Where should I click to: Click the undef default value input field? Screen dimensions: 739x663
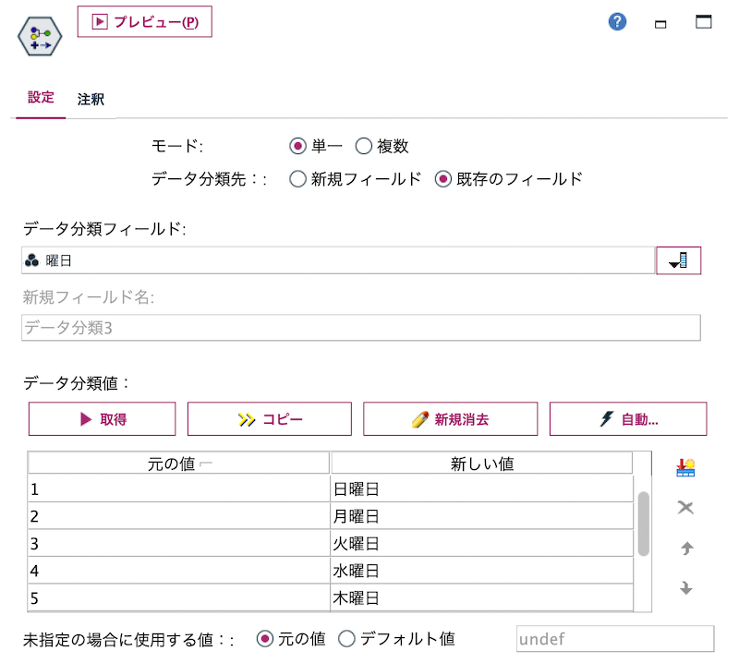(x=614, y=638)
